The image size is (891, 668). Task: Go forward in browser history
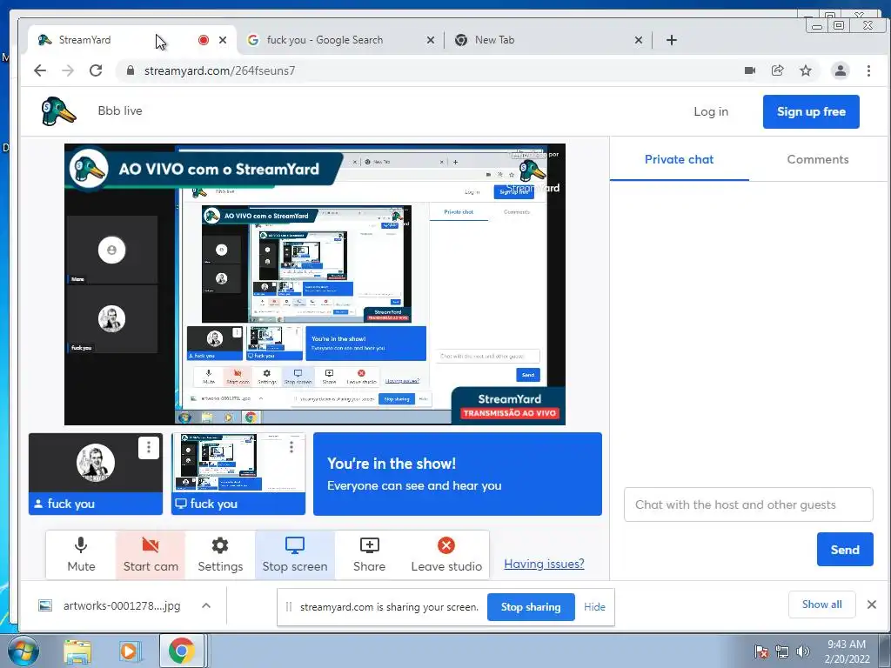click(x=68, y=70)
